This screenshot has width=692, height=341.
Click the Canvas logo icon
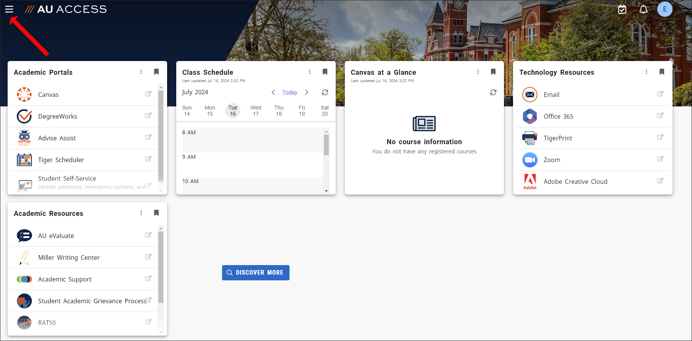[x=24, y=95]
